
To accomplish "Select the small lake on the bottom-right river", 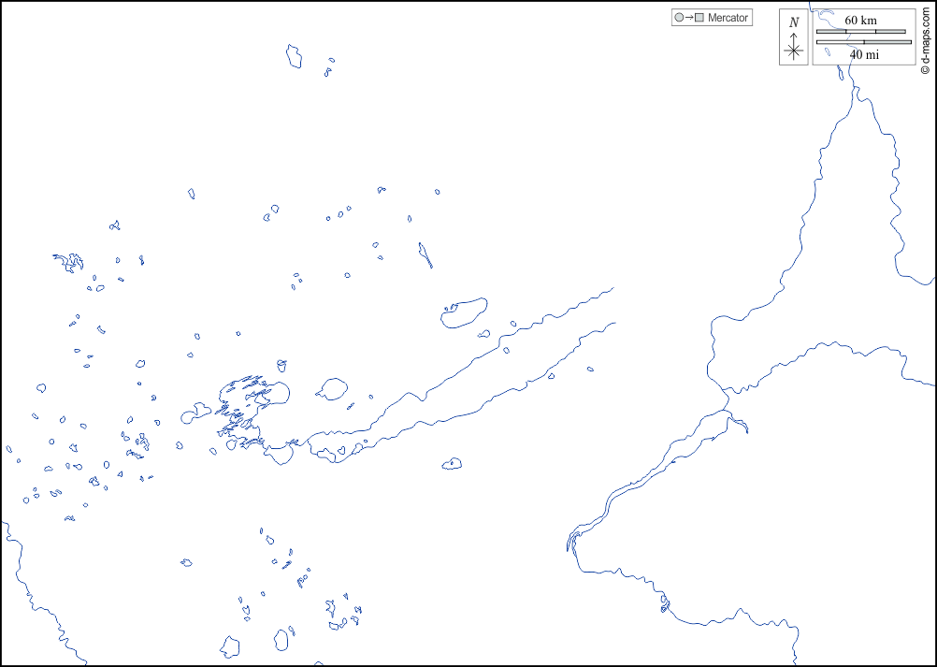I will click(x=665, y=605).
